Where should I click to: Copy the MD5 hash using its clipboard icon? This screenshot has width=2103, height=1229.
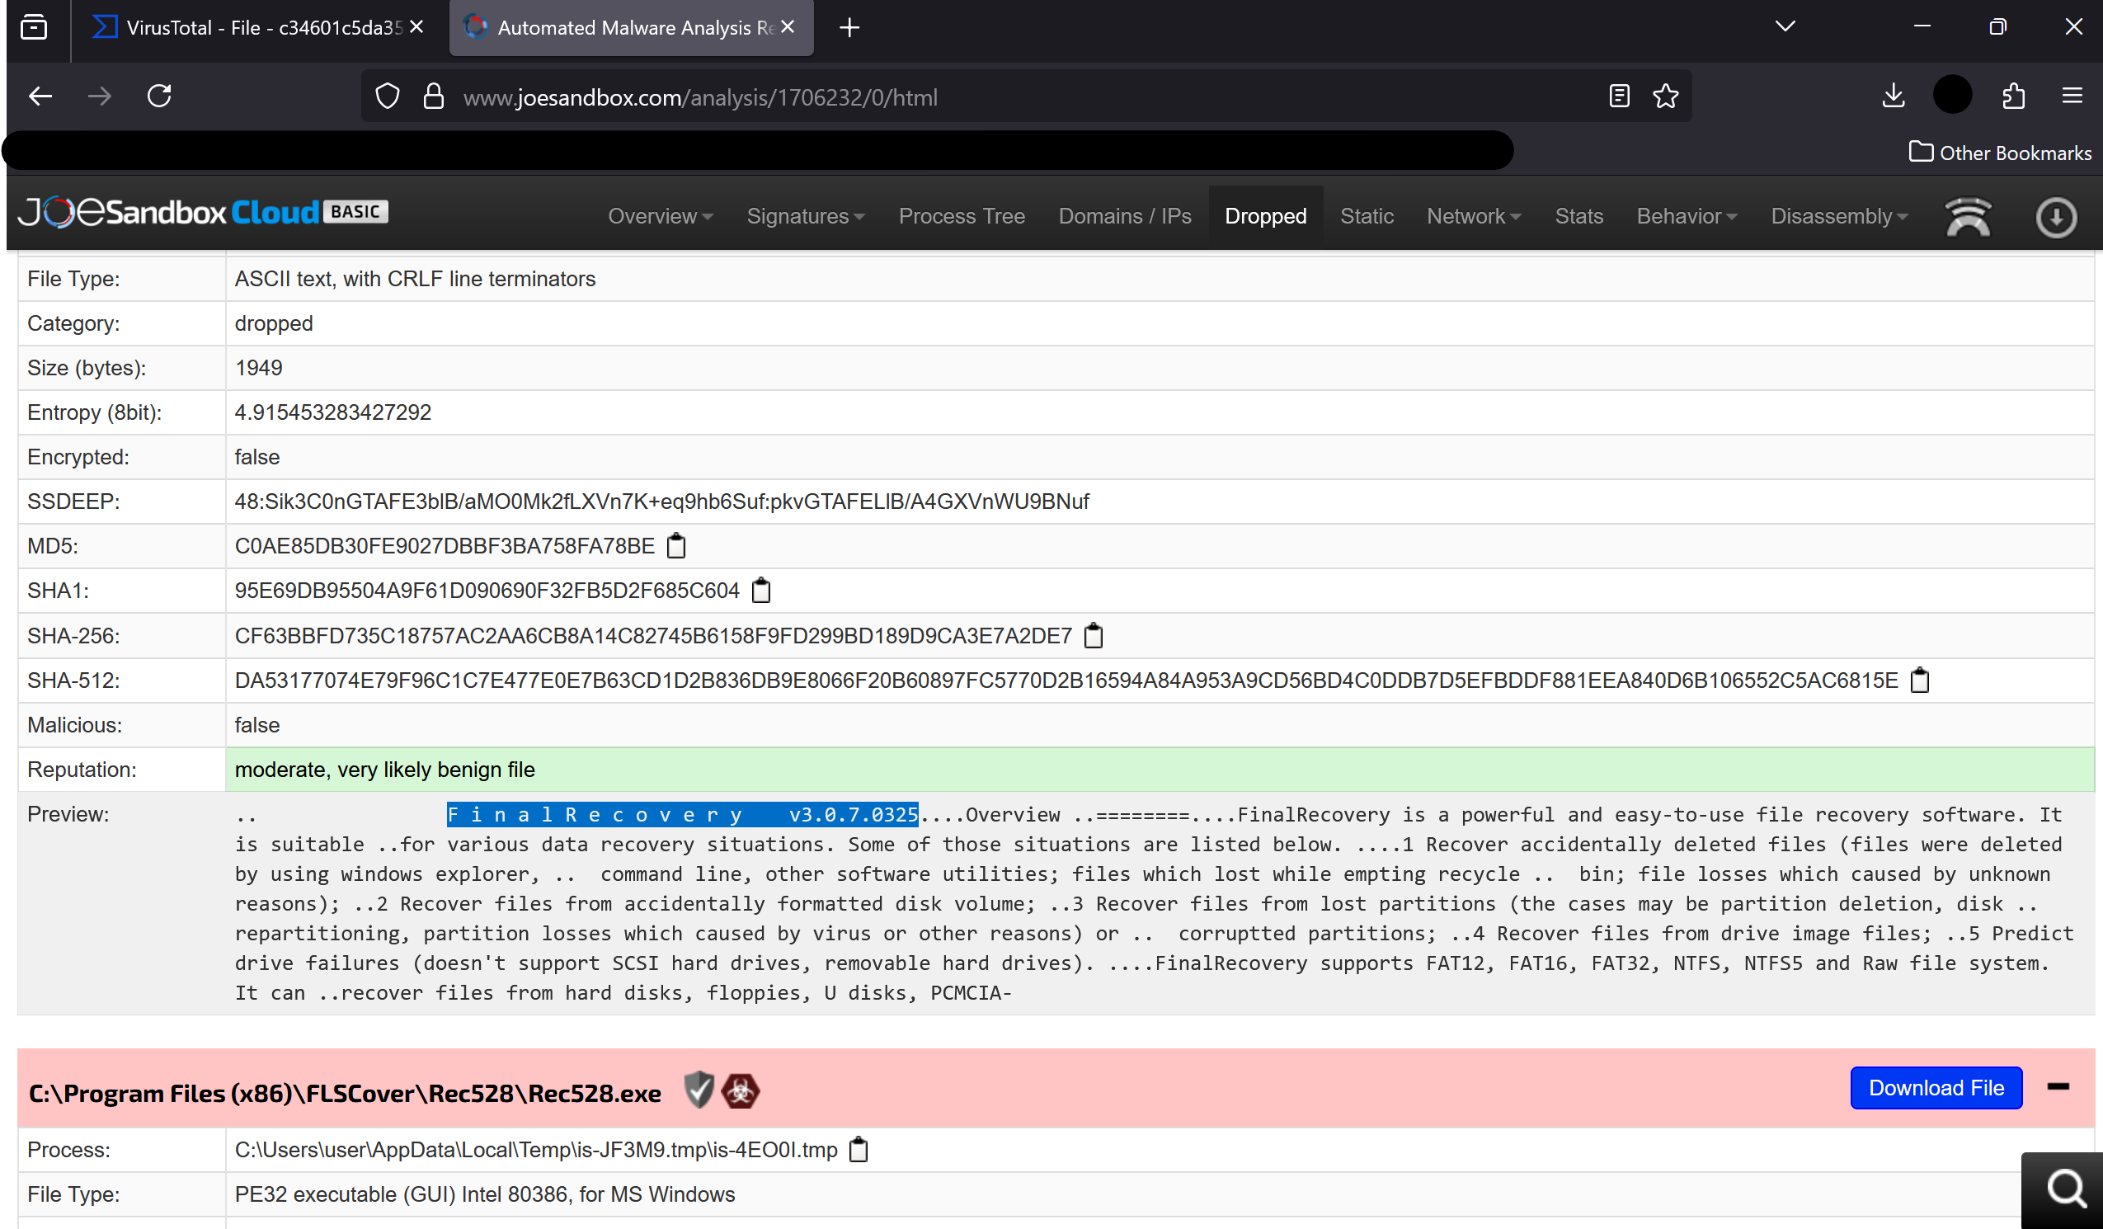click(x=675, y=546)
